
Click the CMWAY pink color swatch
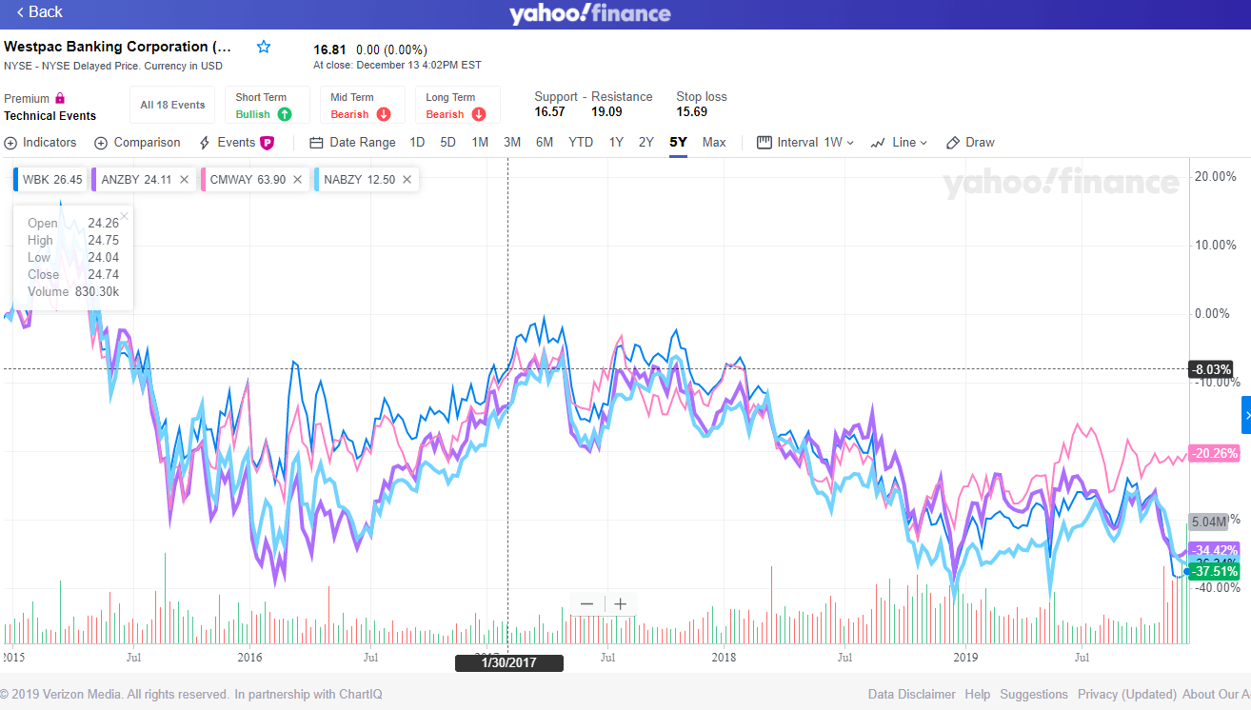pos(203,179)
